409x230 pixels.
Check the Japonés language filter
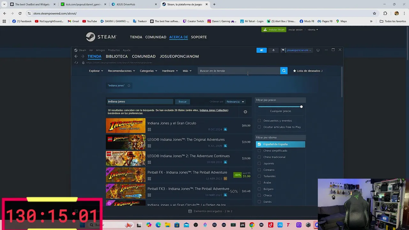(x=259, y=164)
